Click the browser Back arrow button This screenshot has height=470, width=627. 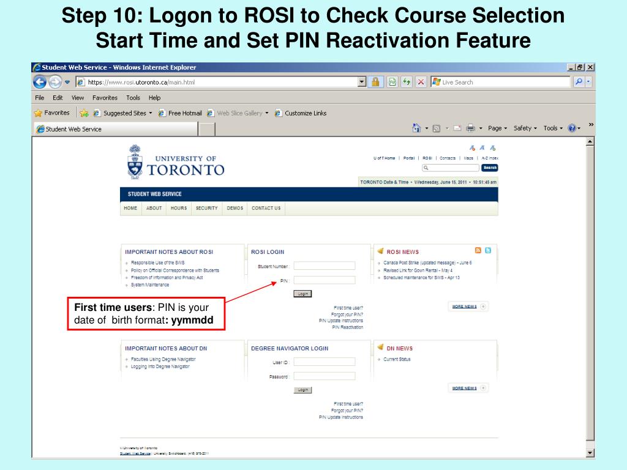click(40, 82)
